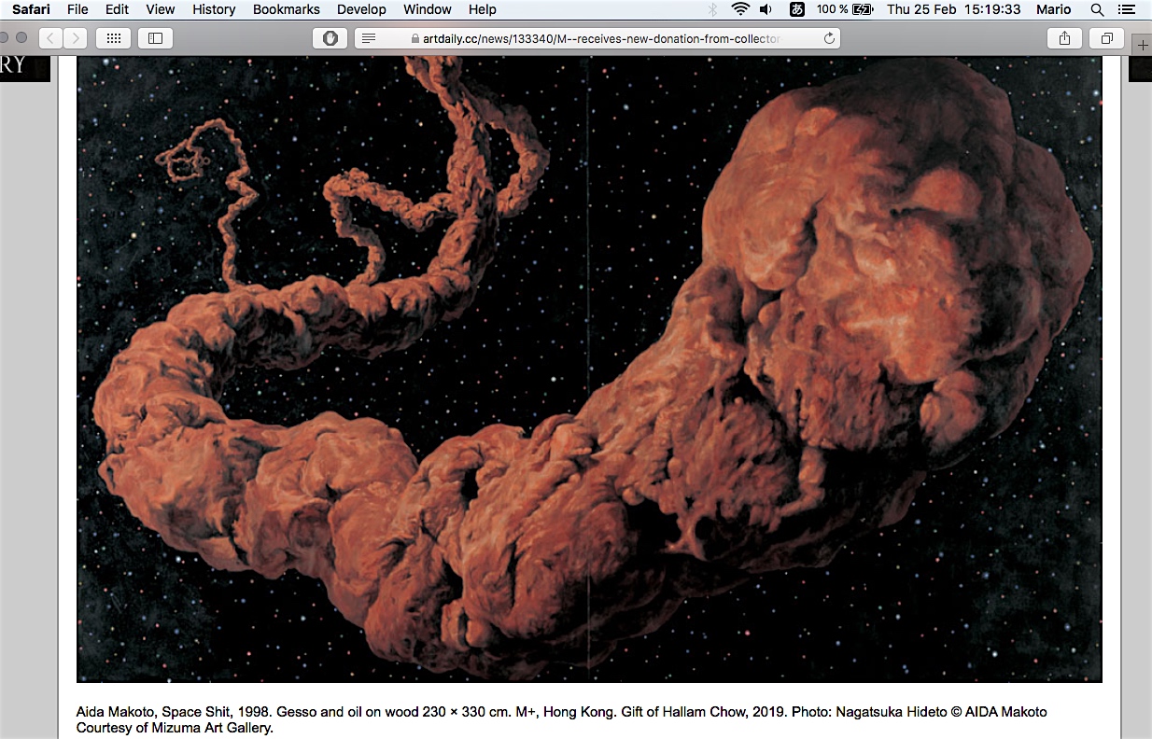Open the Top Sites grid

click(x=113, y=38)
